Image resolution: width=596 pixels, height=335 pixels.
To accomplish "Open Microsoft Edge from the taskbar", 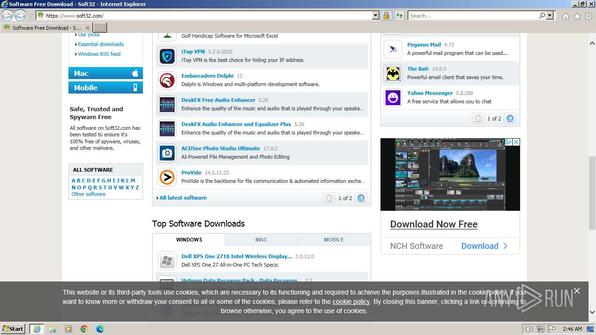I will pos(100,329).
